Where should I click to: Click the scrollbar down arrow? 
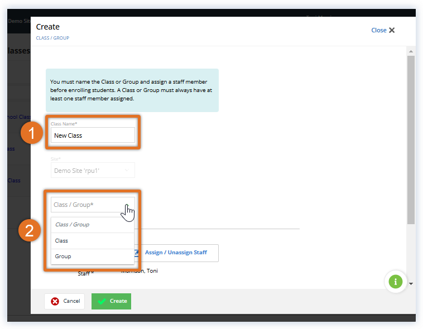pyautogui.click(x=411, y=284)
